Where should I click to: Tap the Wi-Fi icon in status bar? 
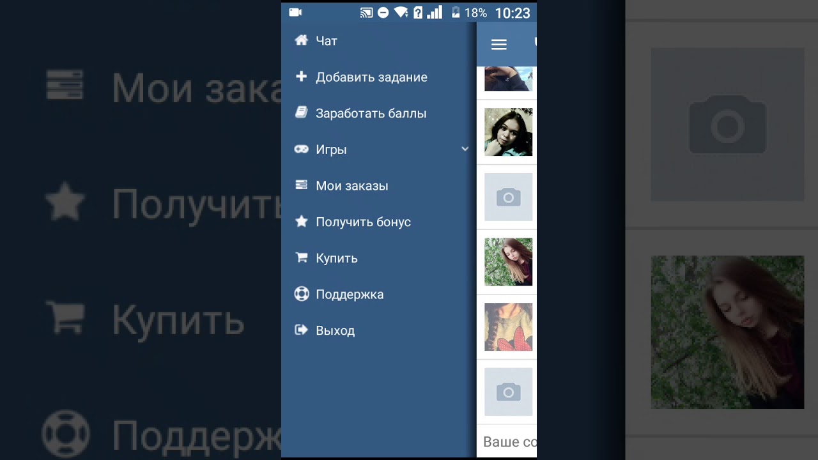tap(401, 13)
